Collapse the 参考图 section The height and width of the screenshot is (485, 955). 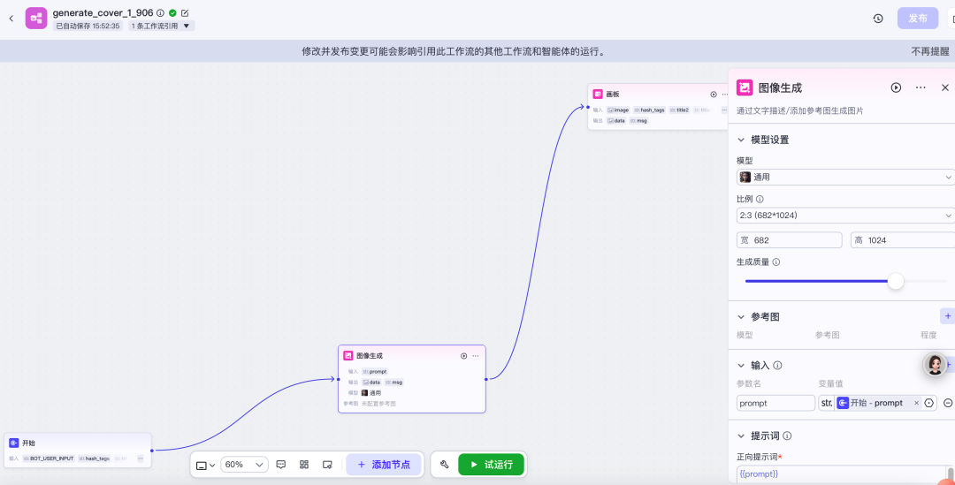tap(741, 316)
